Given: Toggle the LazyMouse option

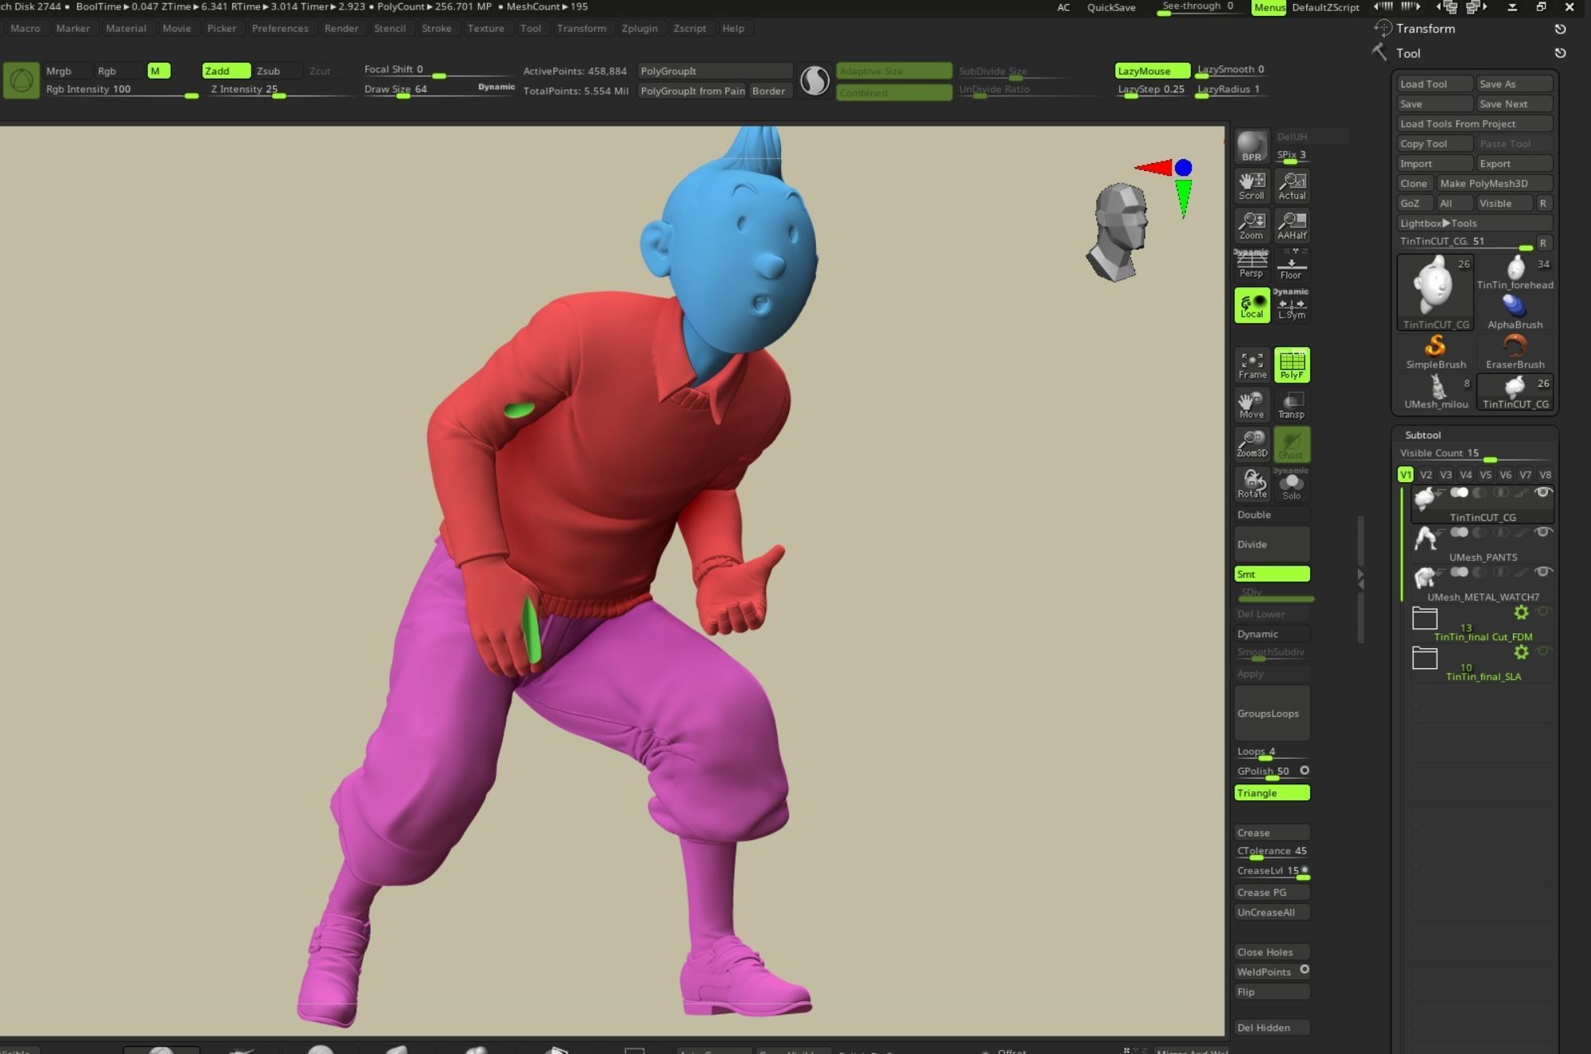Looking at the screenshot, I should 1152,71.
